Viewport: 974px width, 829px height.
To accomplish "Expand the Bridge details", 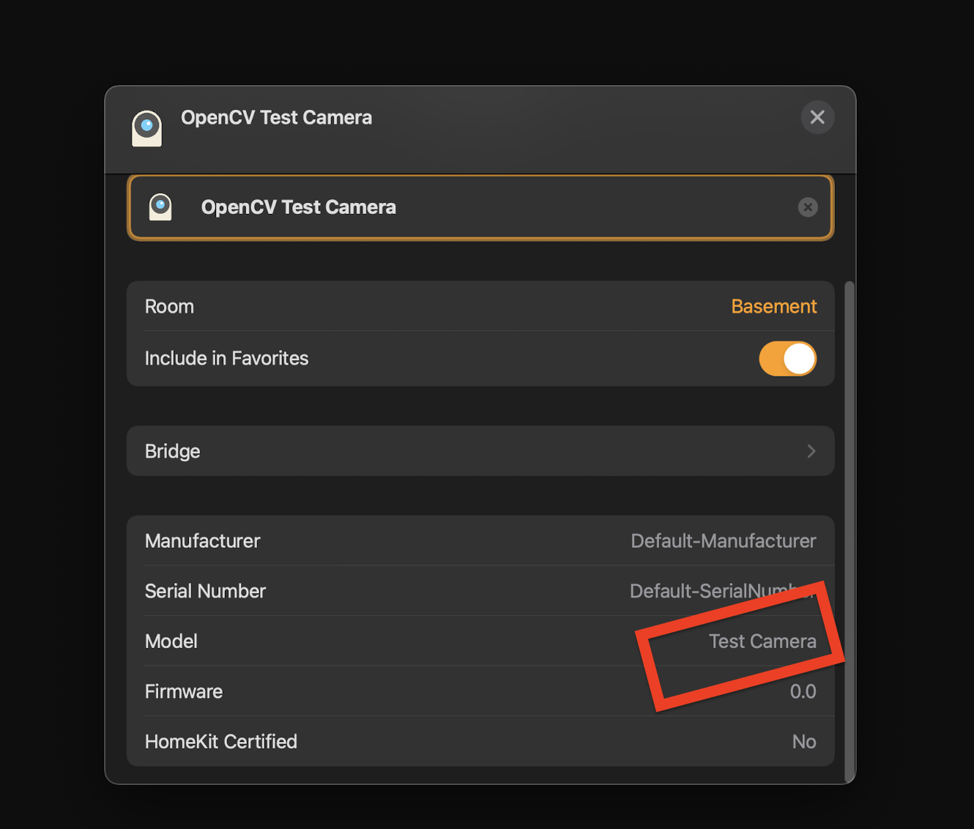I will [x=480, y=451].
